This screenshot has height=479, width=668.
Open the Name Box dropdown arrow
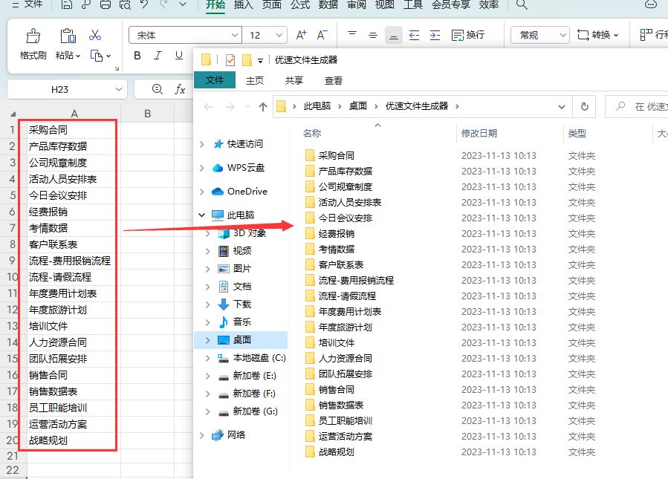coord(118,89)
